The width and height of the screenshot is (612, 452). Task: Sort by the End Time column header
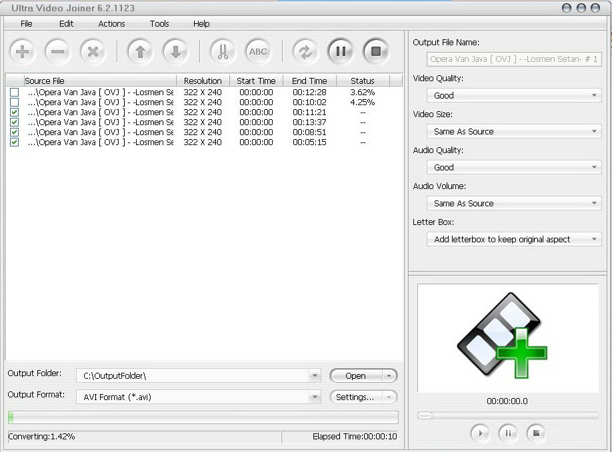pos(309,81)
